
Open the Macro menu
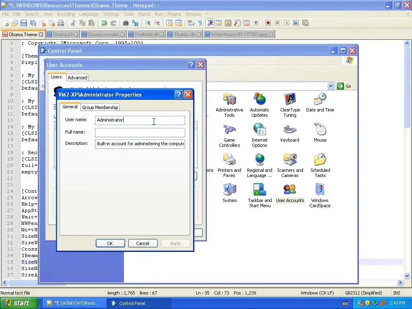(x=144, y=14)
